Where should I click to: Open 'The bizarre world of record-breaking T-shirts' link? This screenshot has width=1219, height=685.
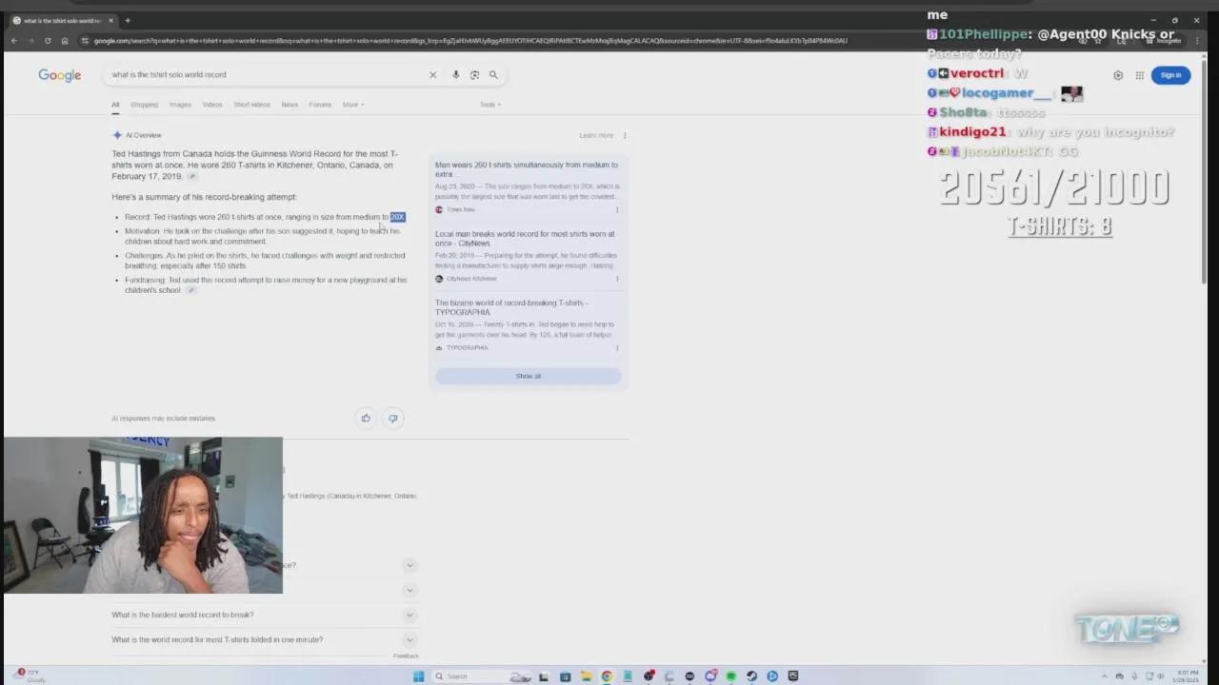(510, 307)
